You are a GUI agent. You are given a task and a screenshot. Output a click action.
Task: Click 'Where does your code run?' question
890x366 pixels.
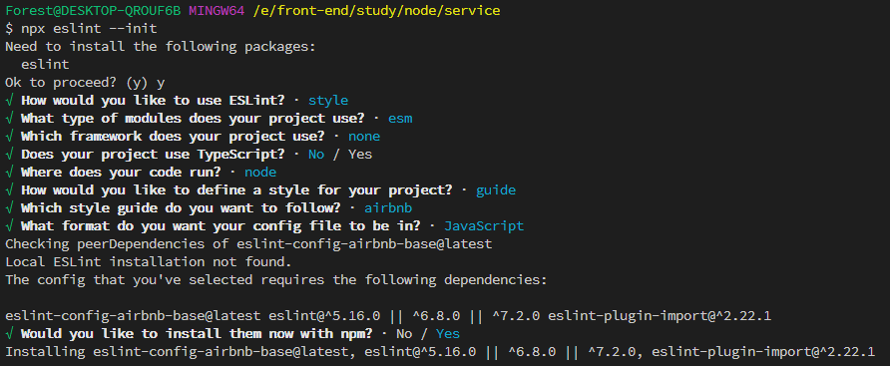(121, 172)
